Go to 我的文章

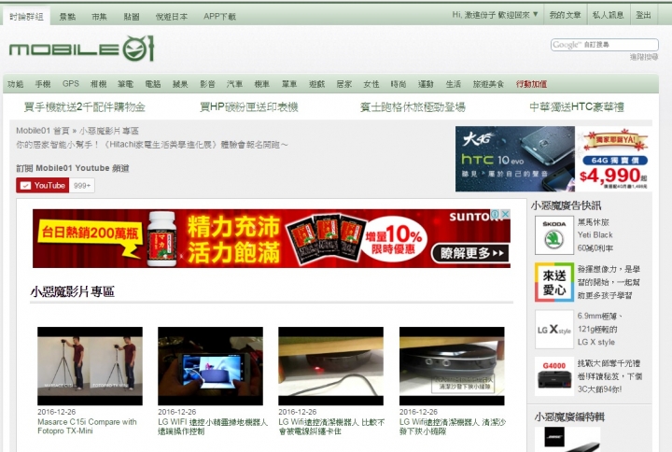tap(565, 15)
